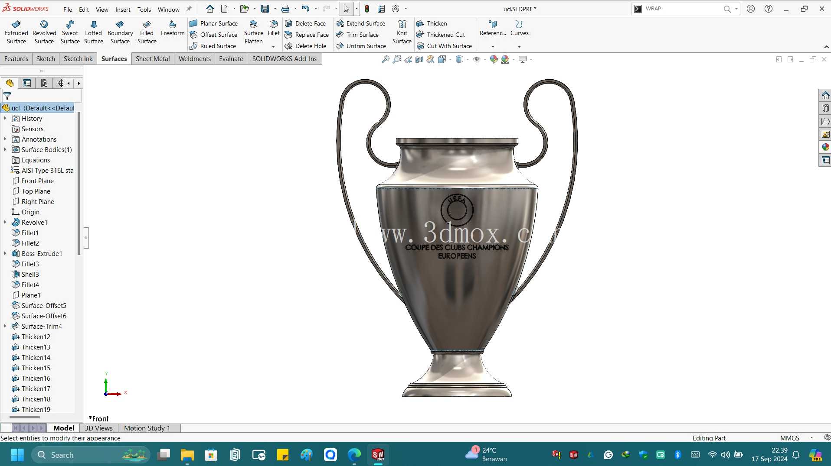The width and height of the screenshot is (831, 466).
Task: Switch to the Sheet Metal tab
Action: pos(153,58)
